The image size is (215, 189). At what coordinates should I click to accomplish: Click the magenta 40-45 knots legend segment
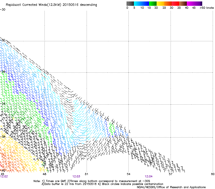(191, 3)
